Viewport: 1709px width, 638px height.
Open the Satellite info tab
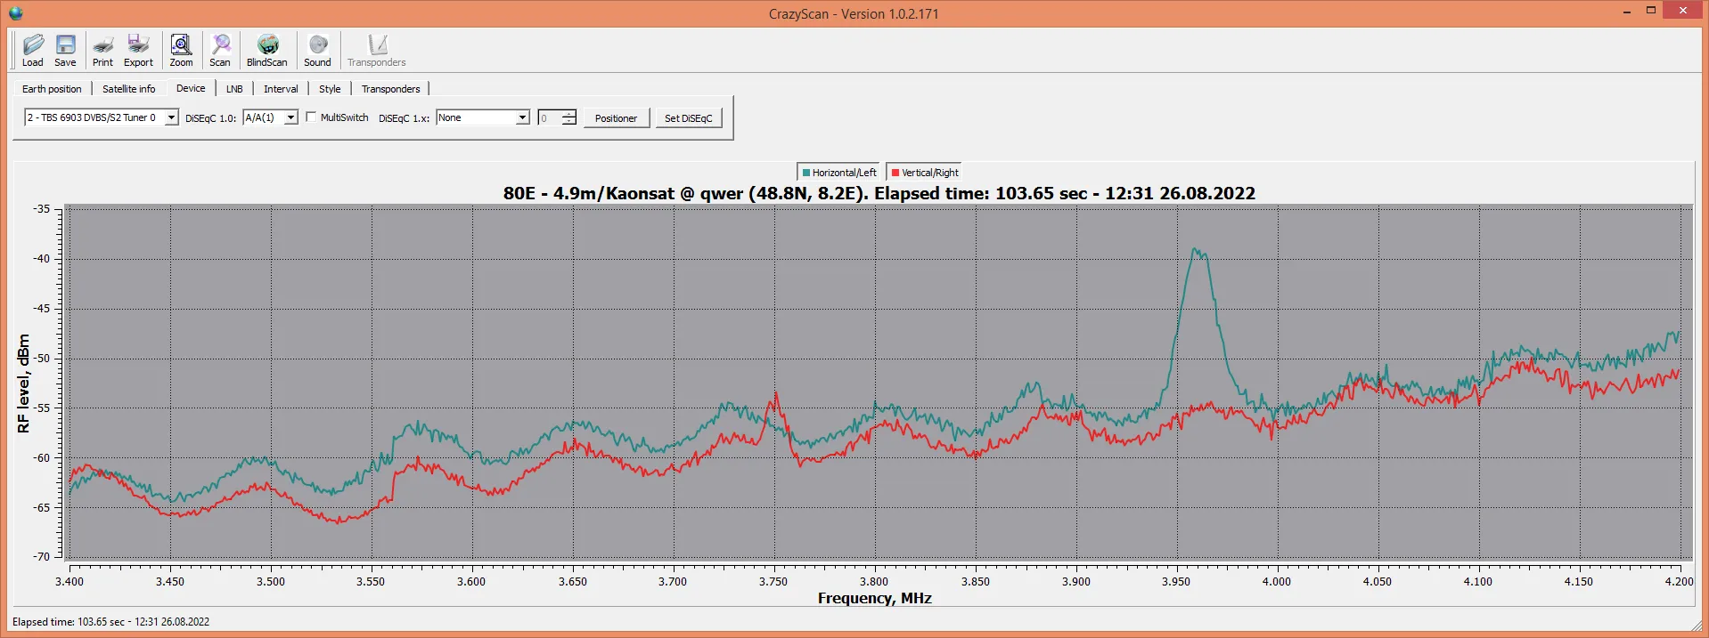coord(129,89)
